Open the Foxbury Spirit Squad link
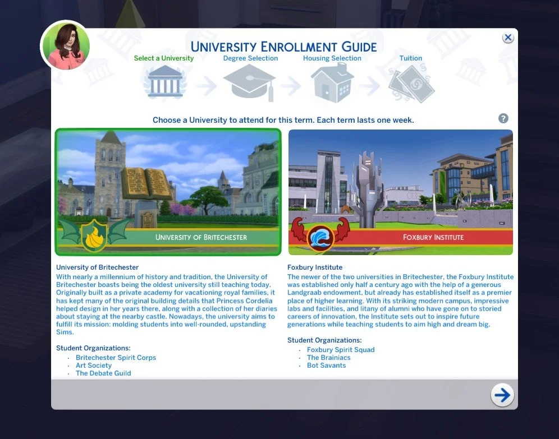The width and height of the screenshot is (559, 439). (x=341, y=349)
